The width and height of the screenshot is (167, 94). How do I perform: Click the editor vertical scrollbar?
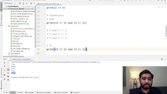(166, 31)
